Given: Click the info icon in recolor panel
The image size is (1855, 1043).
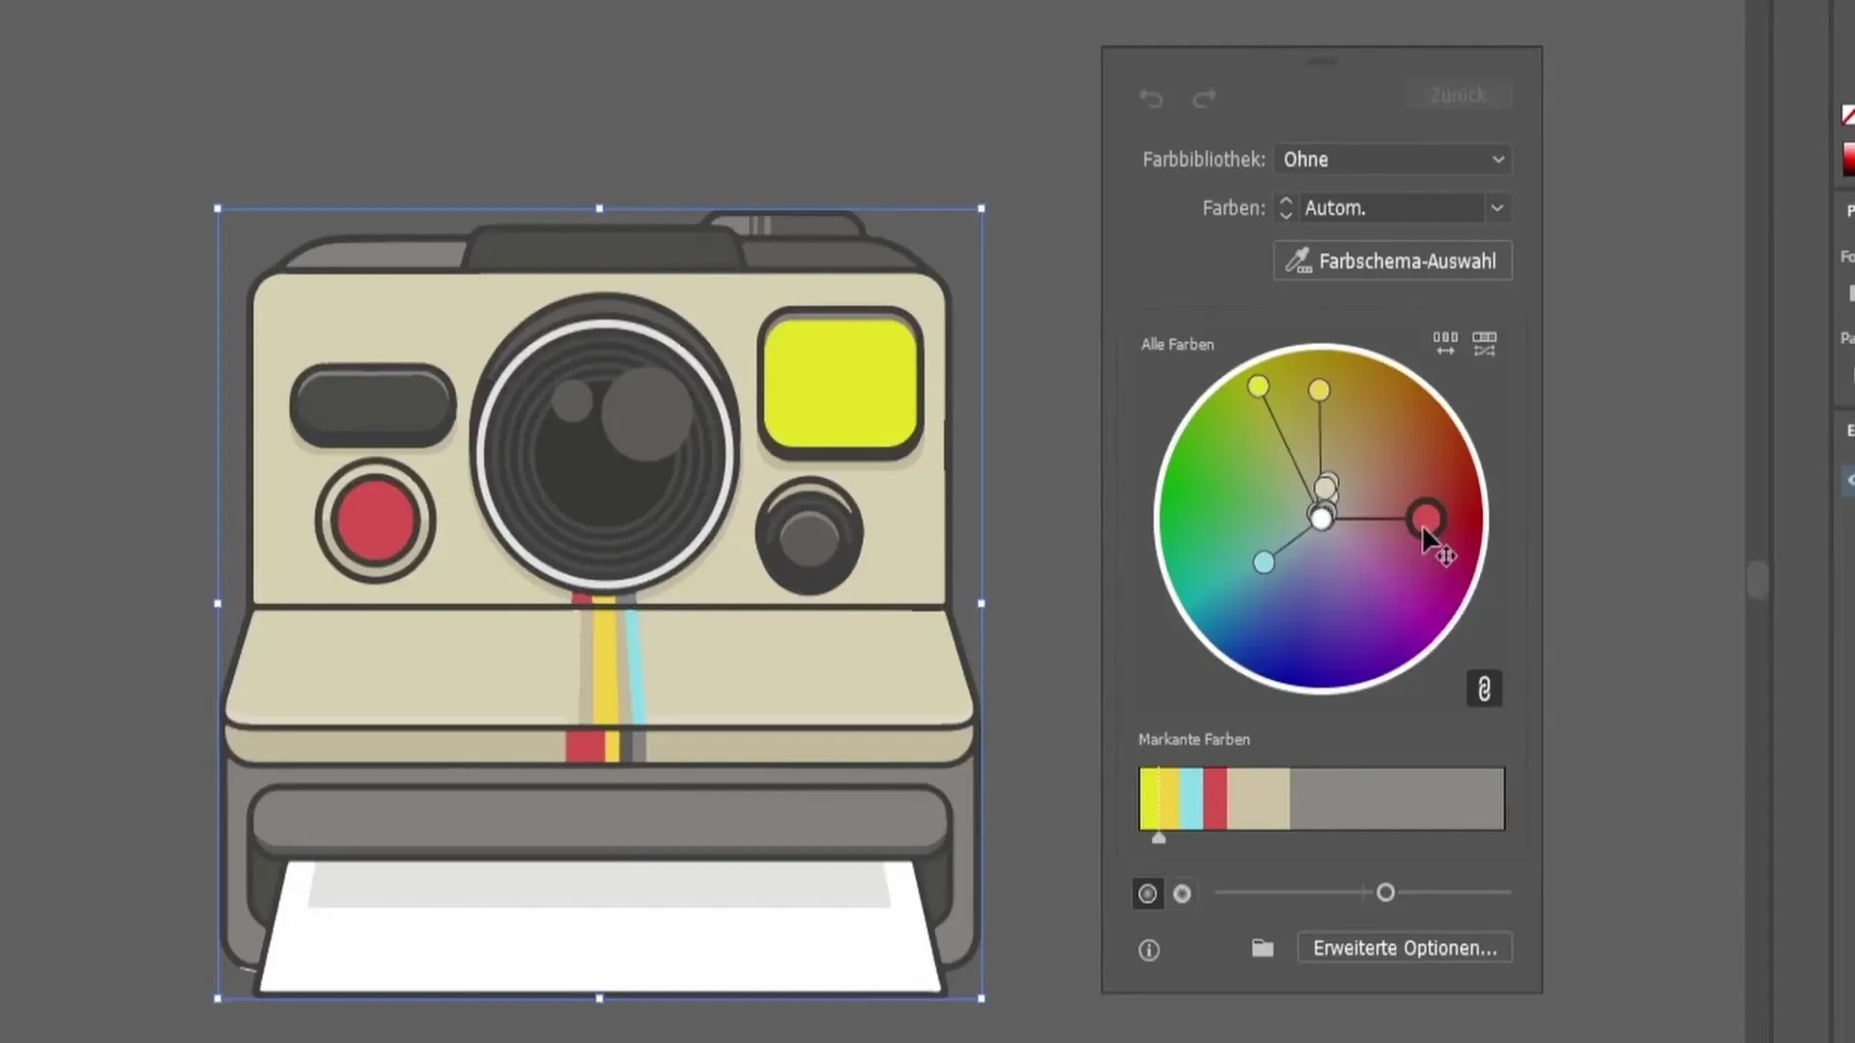Looking at the screenshot, I should point(1149,950).
